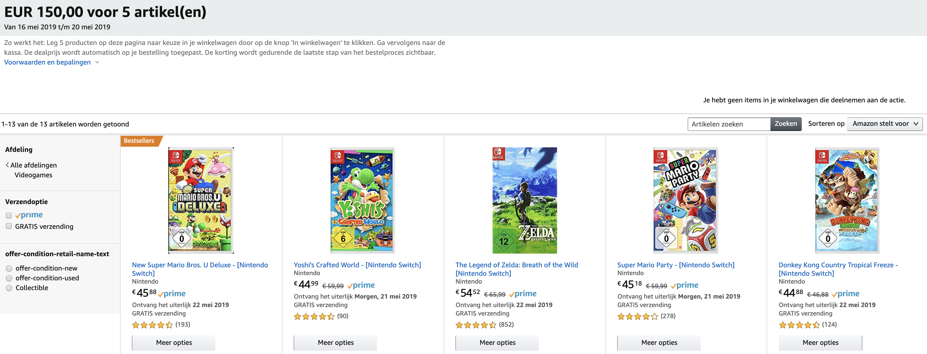Click star rating of Donkey Kong Country

point(799,325)
